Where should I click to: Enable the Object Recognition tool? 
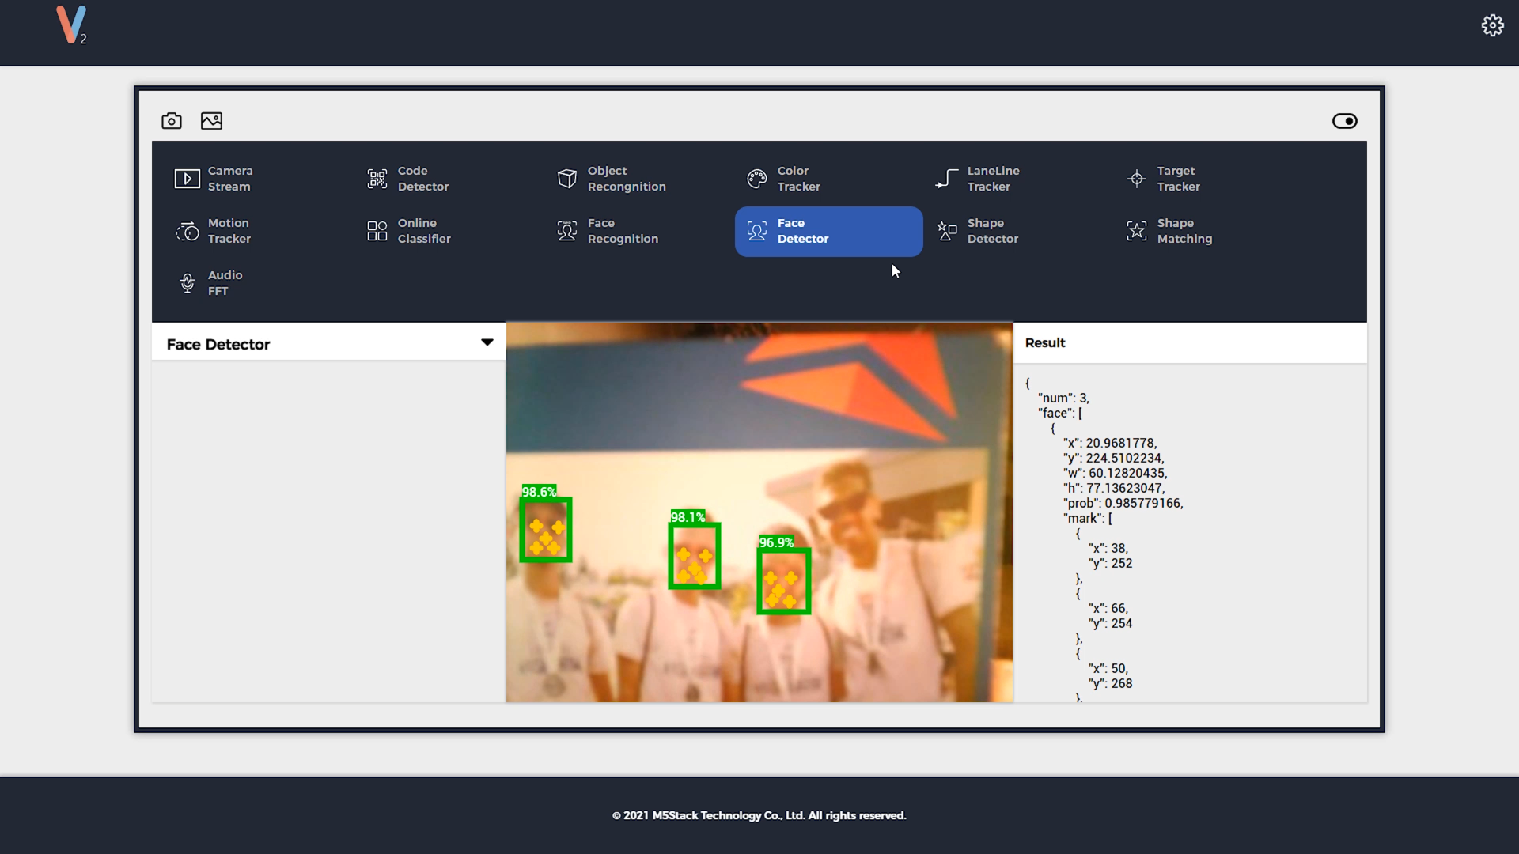pos(626,178)
